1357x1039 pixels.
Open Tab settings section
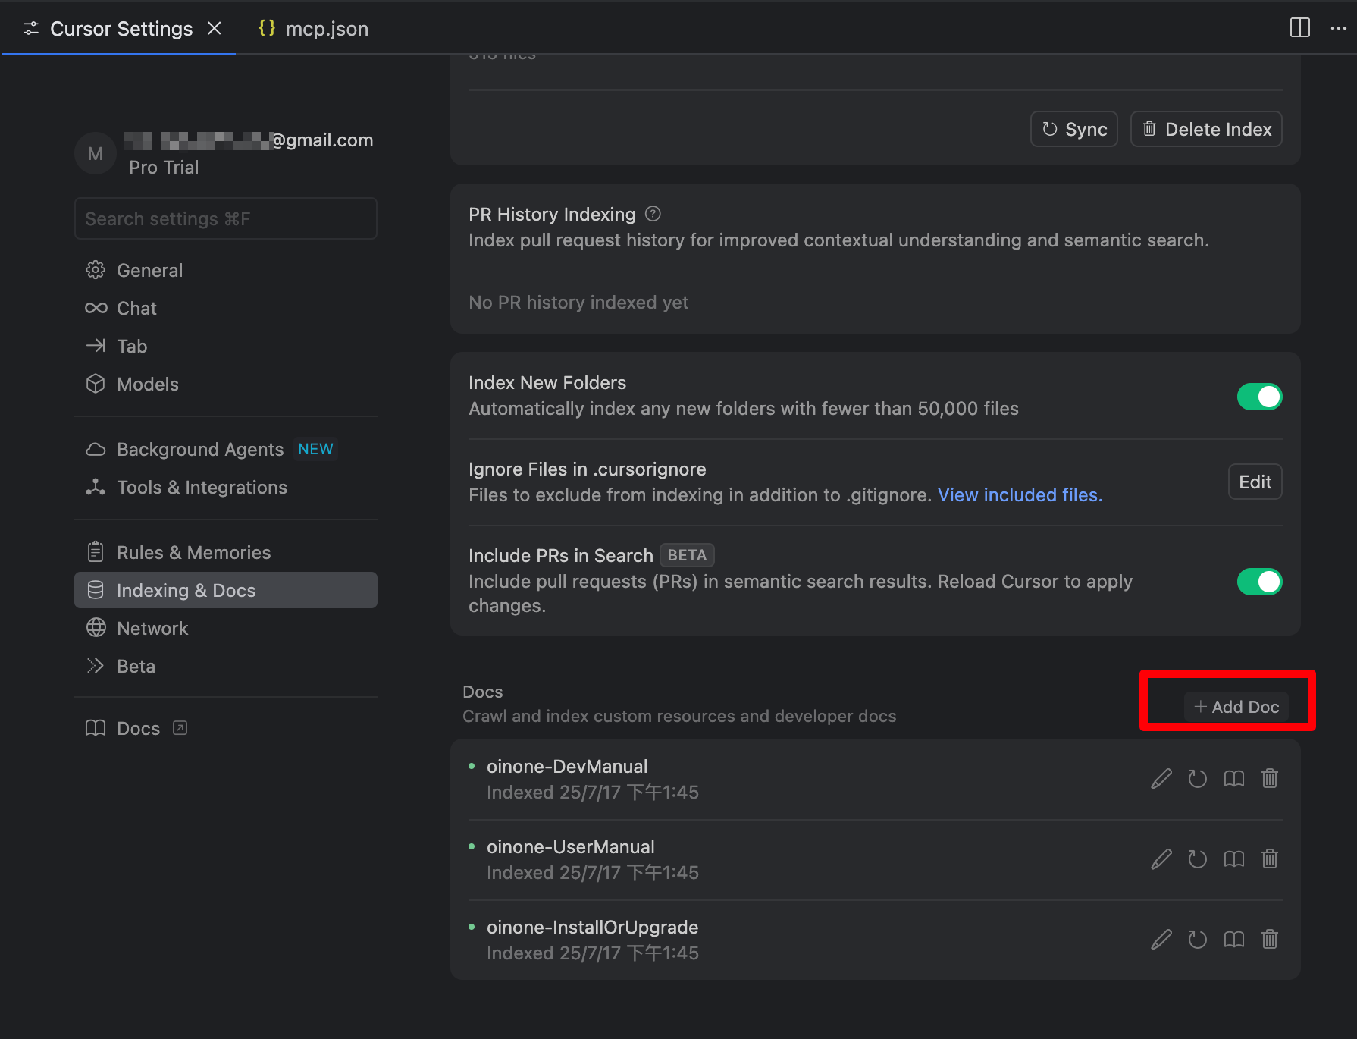click(x=226, y=346)
